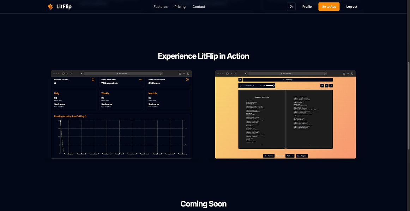
Task: Click the Previous page button
Action: pyautogui.click(x=269, y=156)
